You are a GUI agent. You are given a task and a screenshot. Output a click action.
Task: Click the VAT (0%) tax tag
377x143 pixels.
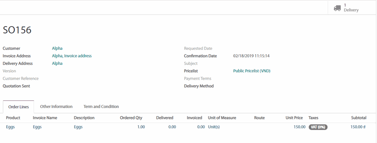click(318, 127)
